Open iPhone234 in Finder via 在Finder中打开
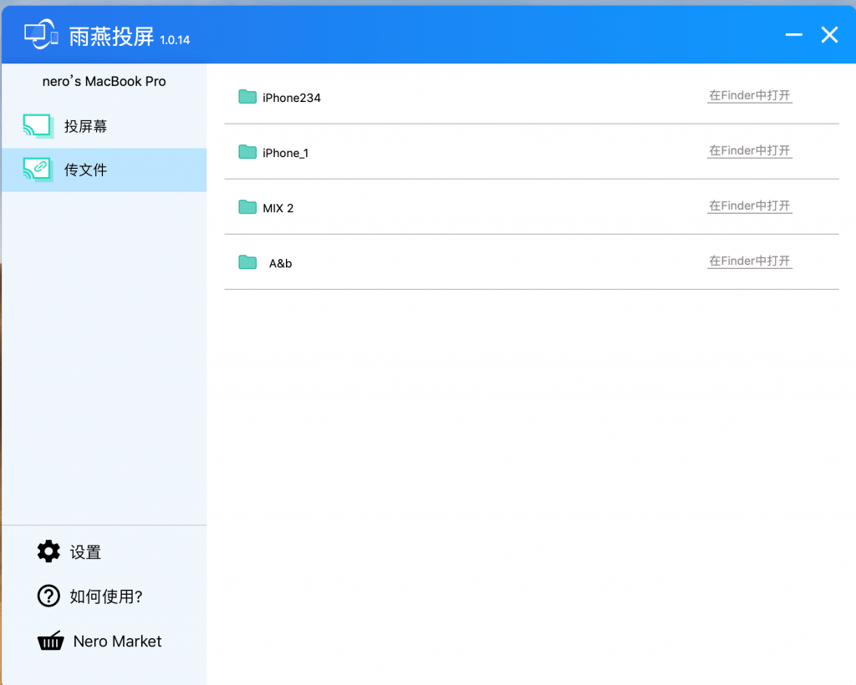This screenshot has width=856, height=685. 749,96
